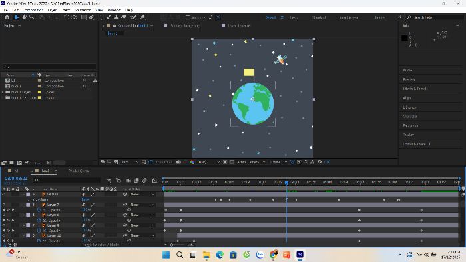Viewport: 466px width, 262px height.
Task: Open the Effect menu
Action: pyautogui.click(x=65, y=10)
